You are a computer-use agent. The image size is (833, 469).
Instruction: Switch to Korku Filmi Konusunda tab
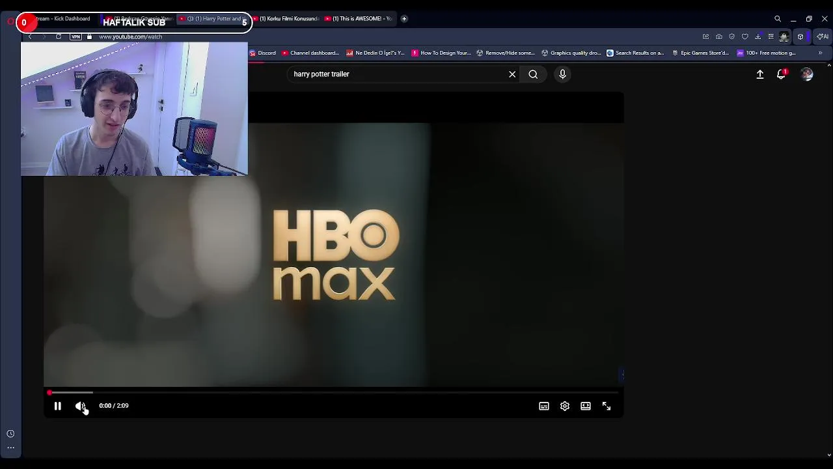click(x=286, y=19)
